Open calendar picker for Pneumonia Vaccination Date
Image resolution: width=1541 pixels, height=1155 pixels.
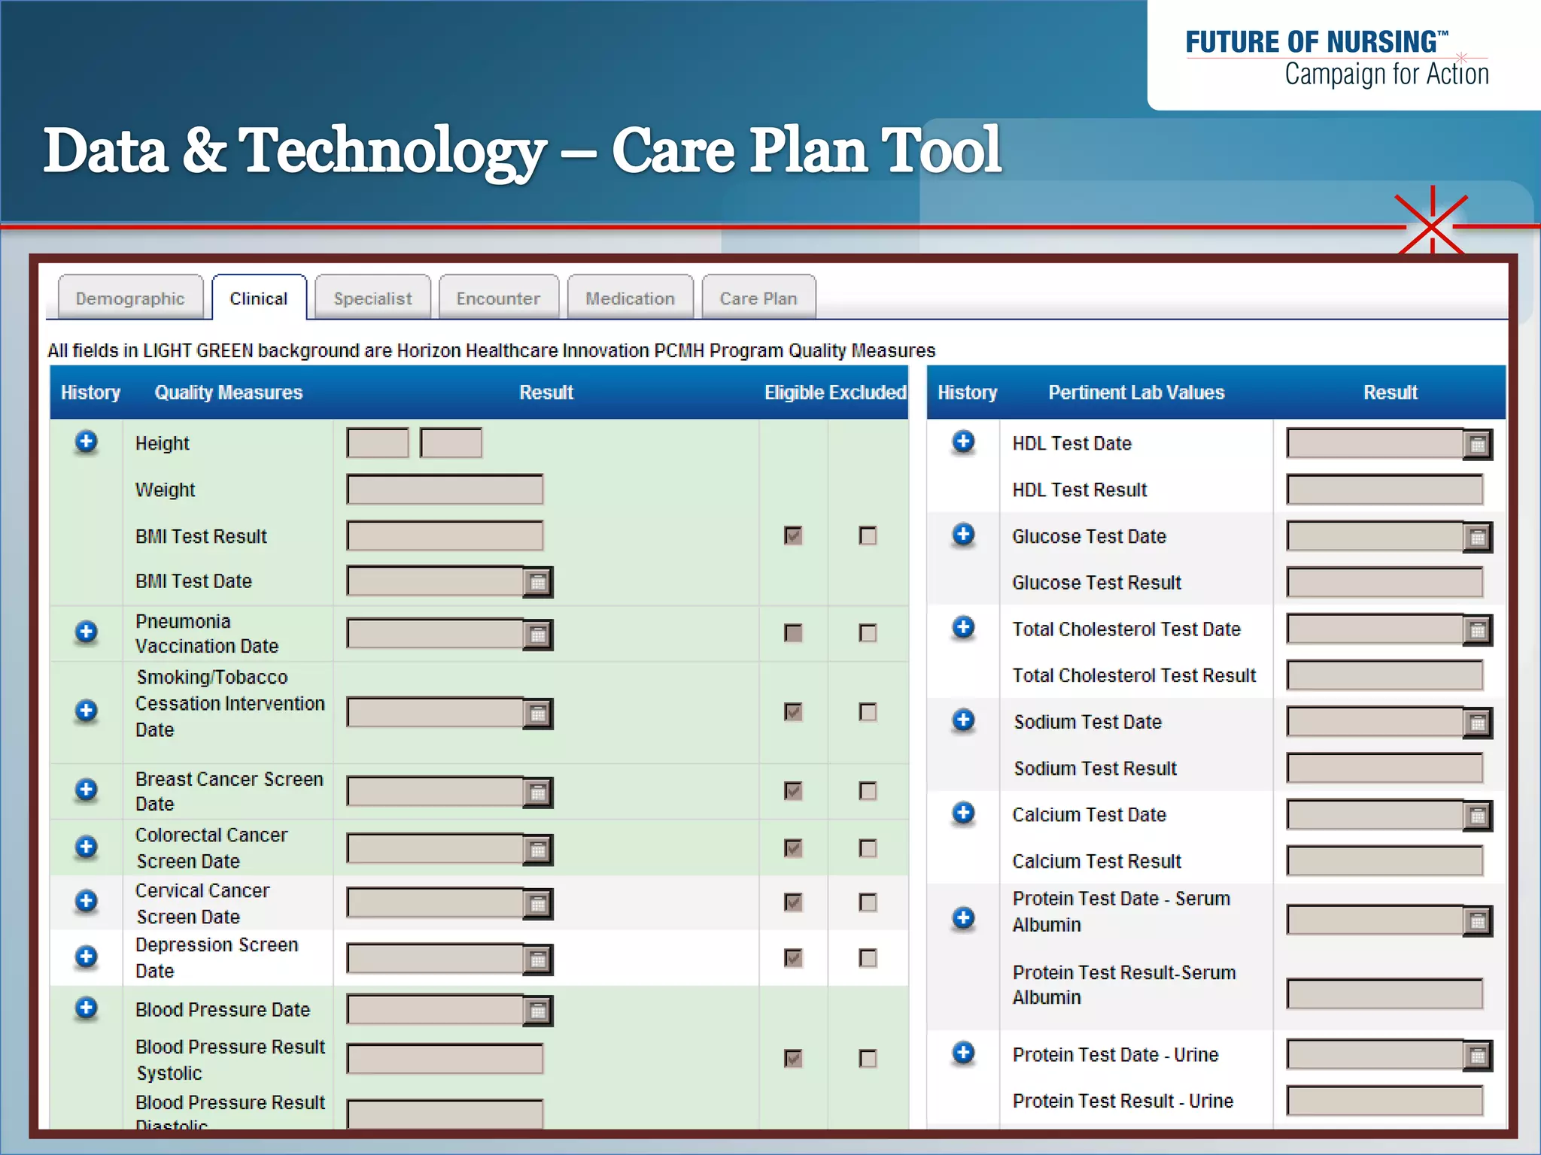tap(538, 635)
